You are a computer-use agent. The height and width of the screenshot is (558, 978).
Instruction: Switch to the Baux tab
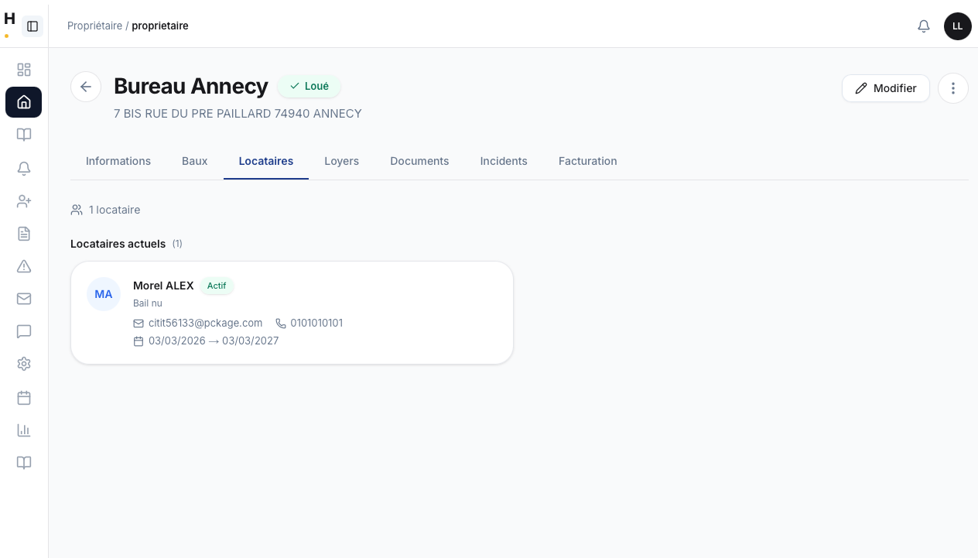[194, 161]
